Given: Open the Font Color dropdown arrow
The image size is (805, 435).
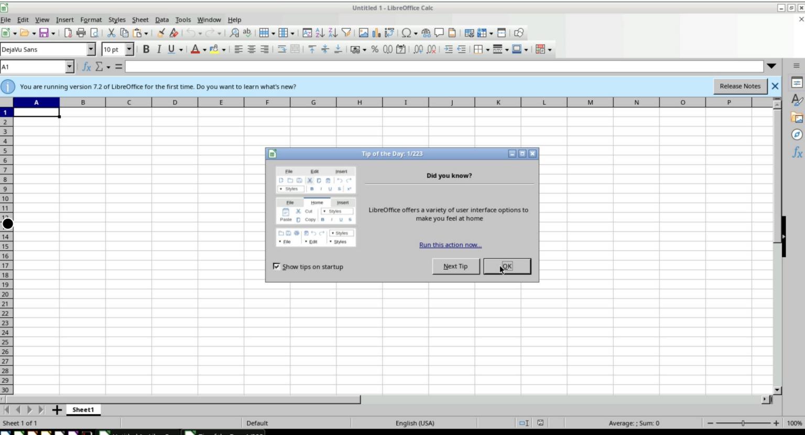Looking at the screenshot, I should point(204,50).
